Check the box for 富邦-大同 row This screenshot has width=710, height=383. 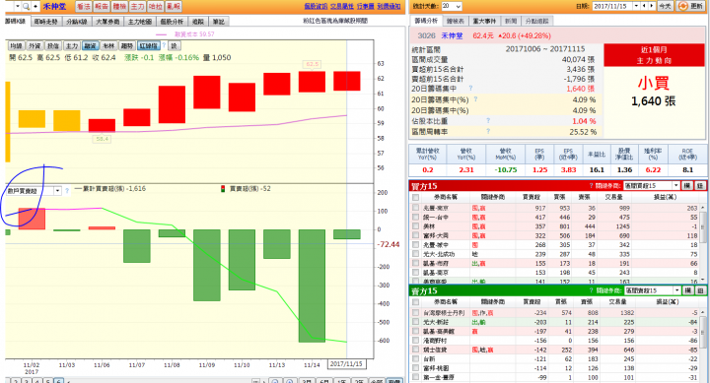(x=415, y=235)
